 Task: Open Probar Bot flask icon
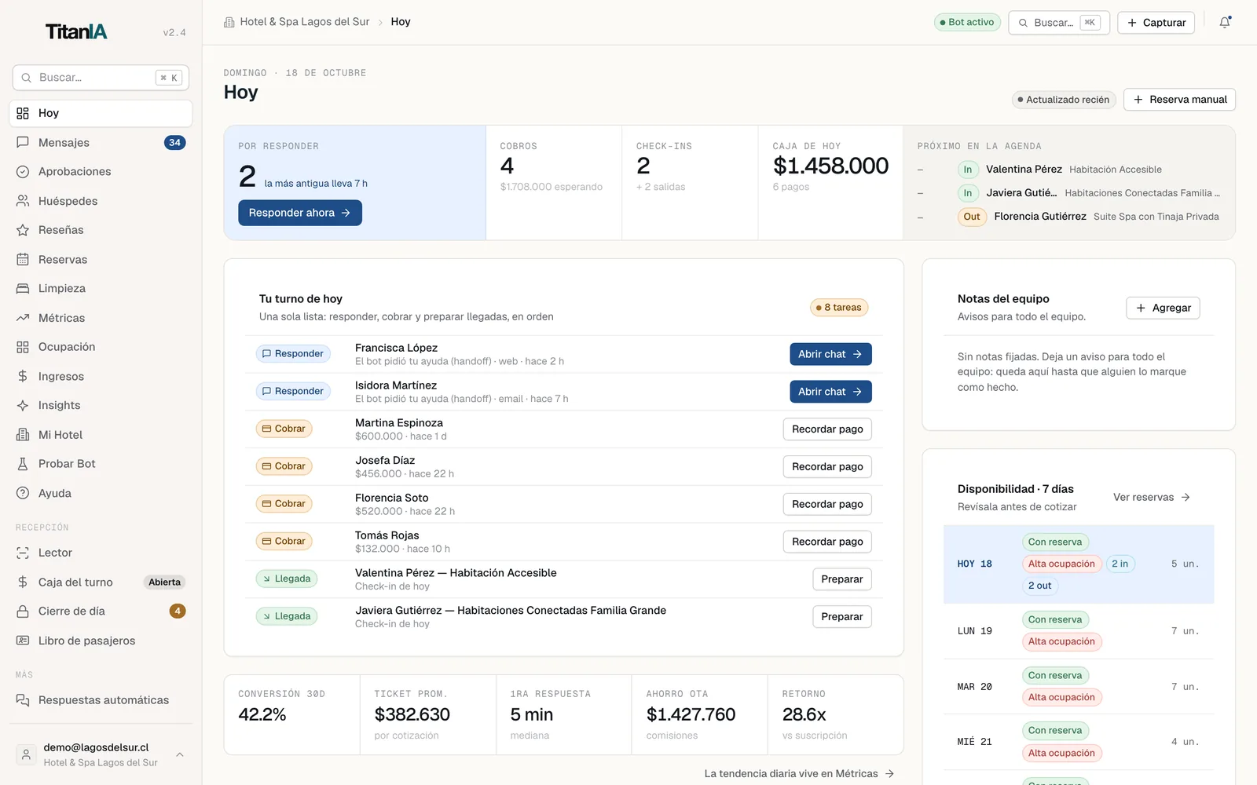[23, 464]
